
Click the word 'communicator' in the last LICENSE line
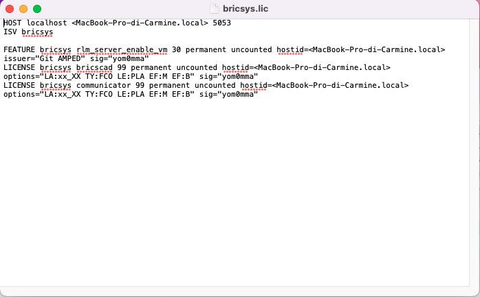tap(103, 85)
